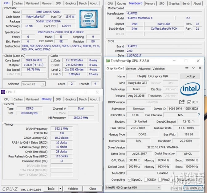The width and height of the screenshot is (207, 193).
Task: Click the Bandwidth value 29.9 GB/s
Action: click(x=186, y=141)
